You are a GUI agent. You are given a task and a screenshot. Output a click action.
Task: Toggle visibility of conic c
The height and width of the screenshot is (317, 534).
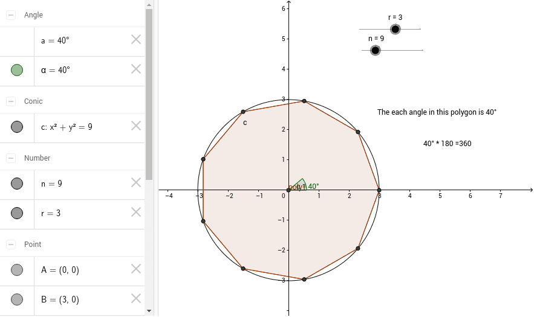pyautogui.click(x=17, y=127)
